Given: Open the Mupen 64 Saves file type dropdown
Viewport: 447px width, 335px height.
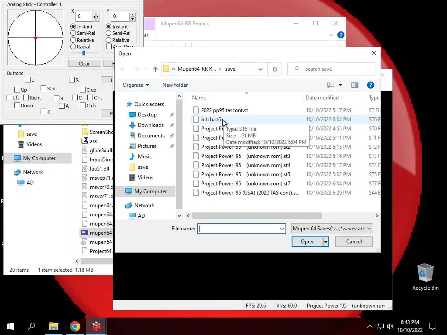Looking at the screenshot, I should [x=332, y=229].
